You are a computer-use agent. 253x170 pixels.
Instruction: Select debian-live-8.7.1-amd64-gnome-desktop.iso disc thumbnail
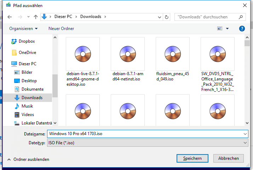coord(83,54)
